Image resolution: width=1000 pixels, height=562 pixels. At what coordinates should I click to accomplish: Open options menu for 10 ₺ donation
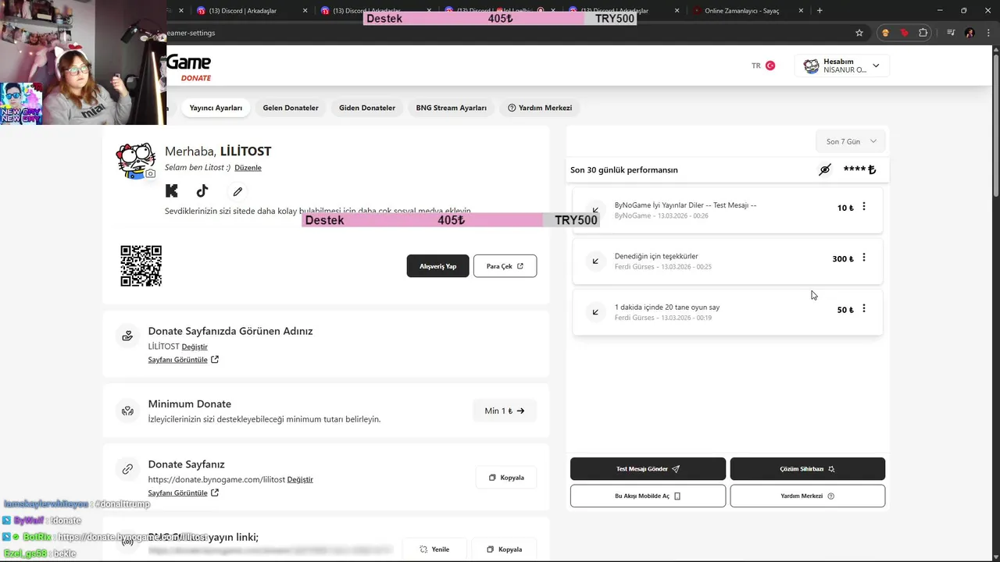pyautogui.click(x=863, y=207)
